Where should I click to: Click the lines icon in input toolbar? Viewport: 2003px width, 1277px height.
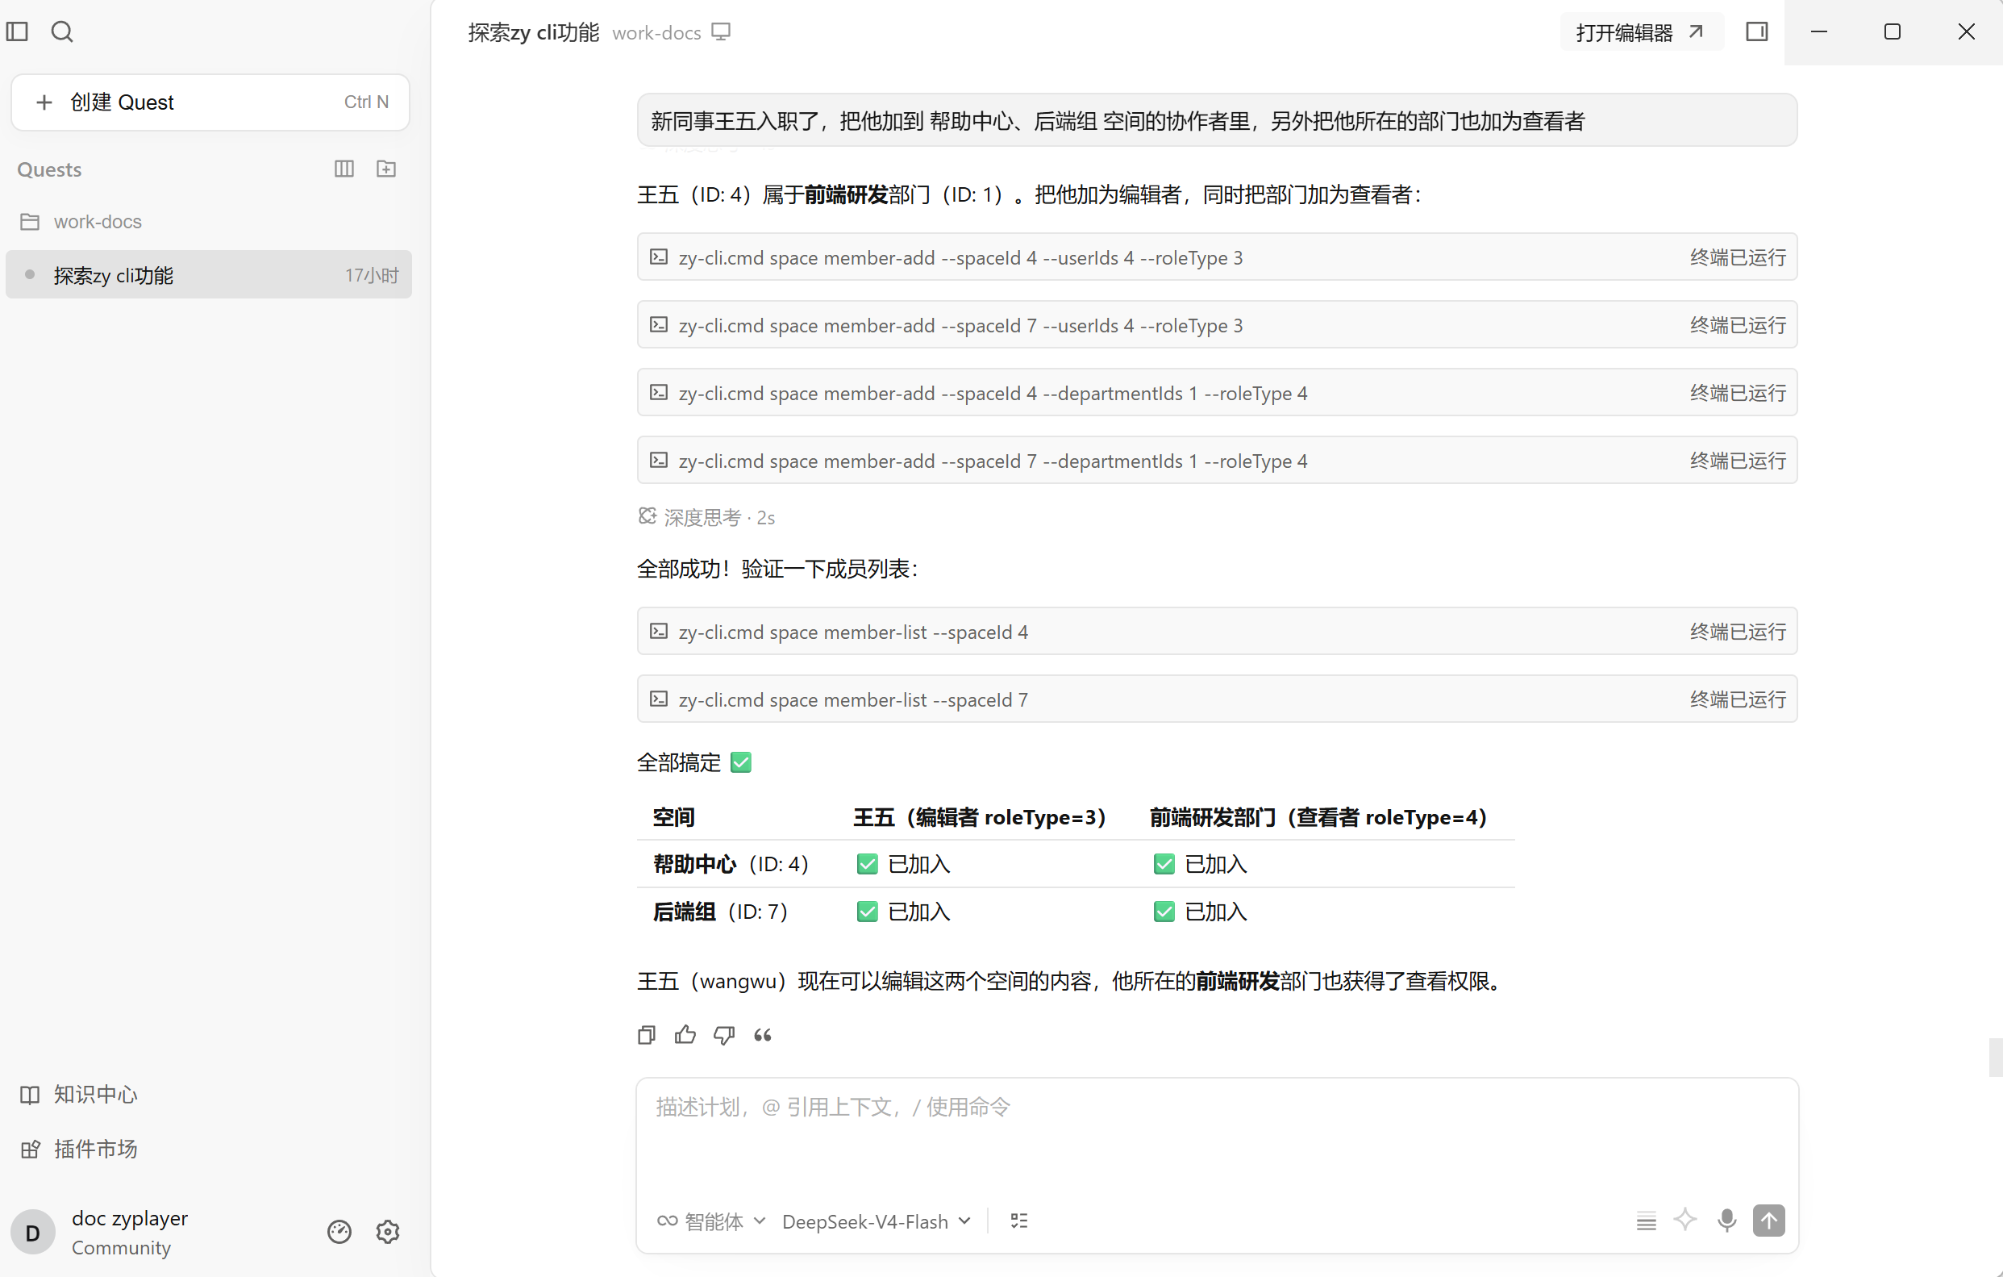[x=1646, y=1221]
